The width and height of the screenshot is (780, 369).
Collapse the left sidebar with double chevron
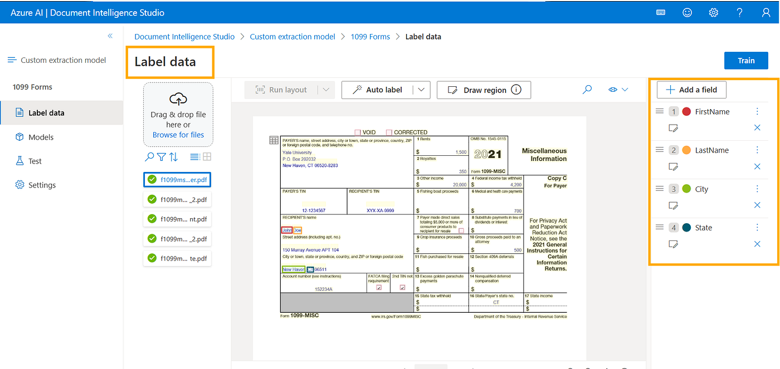pos(110,36)
